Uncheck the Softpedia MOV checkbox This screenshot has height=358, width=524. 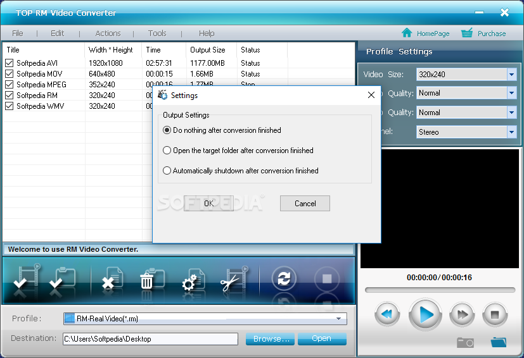pos(10,74)
